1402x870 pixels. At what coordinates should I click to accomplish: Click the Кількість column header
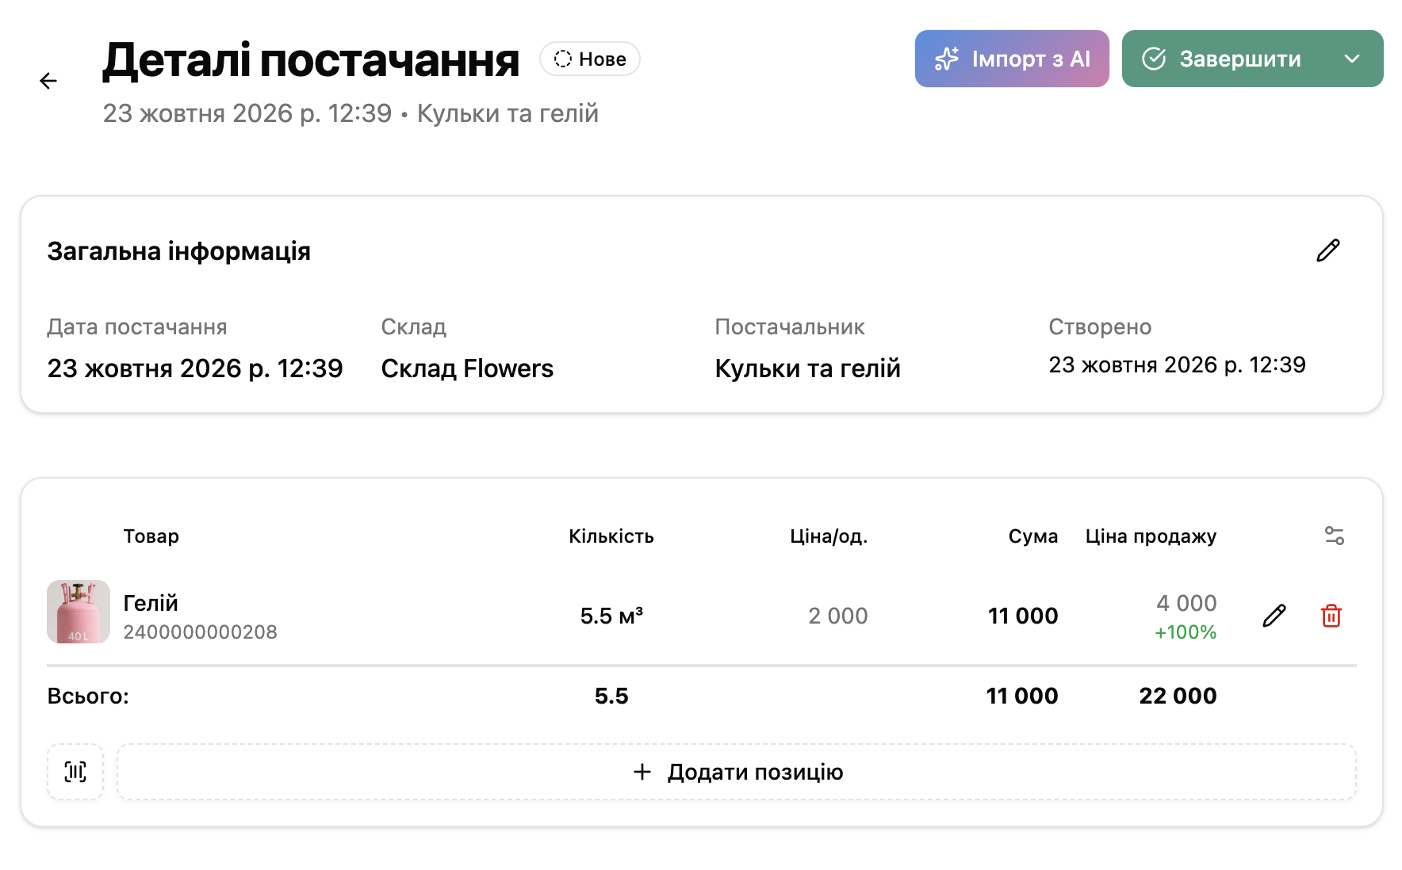pyautogui.click(x=611, y=536)
